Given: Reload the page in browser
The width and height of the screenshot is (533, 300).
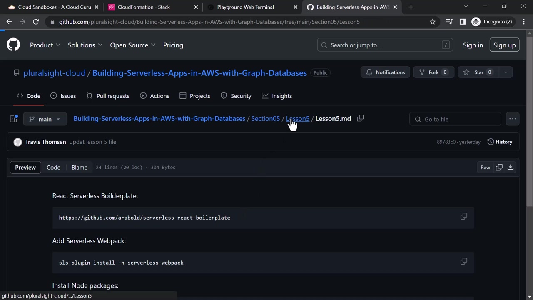Looking at the screenshot, I should pos(36,22).
